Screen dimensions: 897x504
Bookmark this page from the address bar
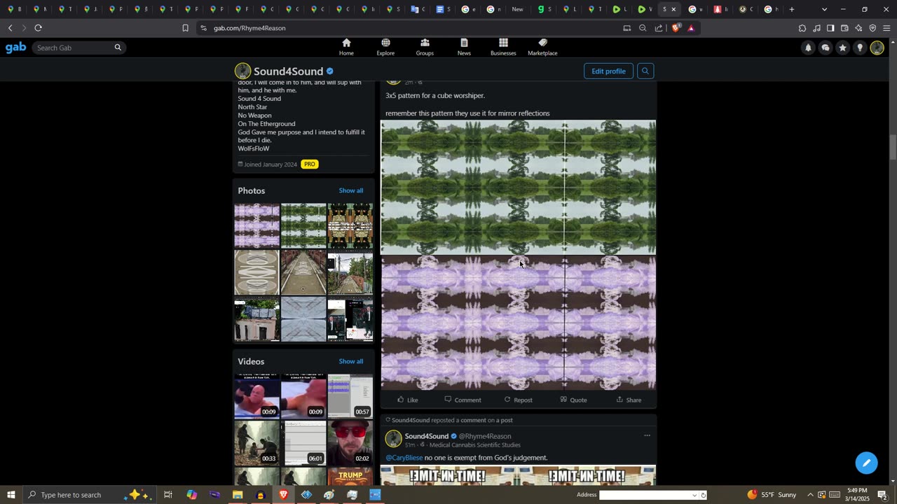pyautogui.click(x=185, y=28)
